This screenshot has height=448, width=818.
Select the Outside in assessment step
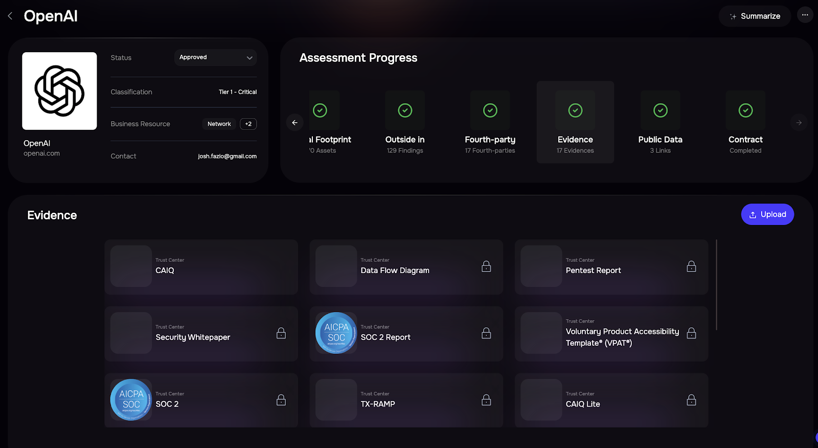point(405,123)
